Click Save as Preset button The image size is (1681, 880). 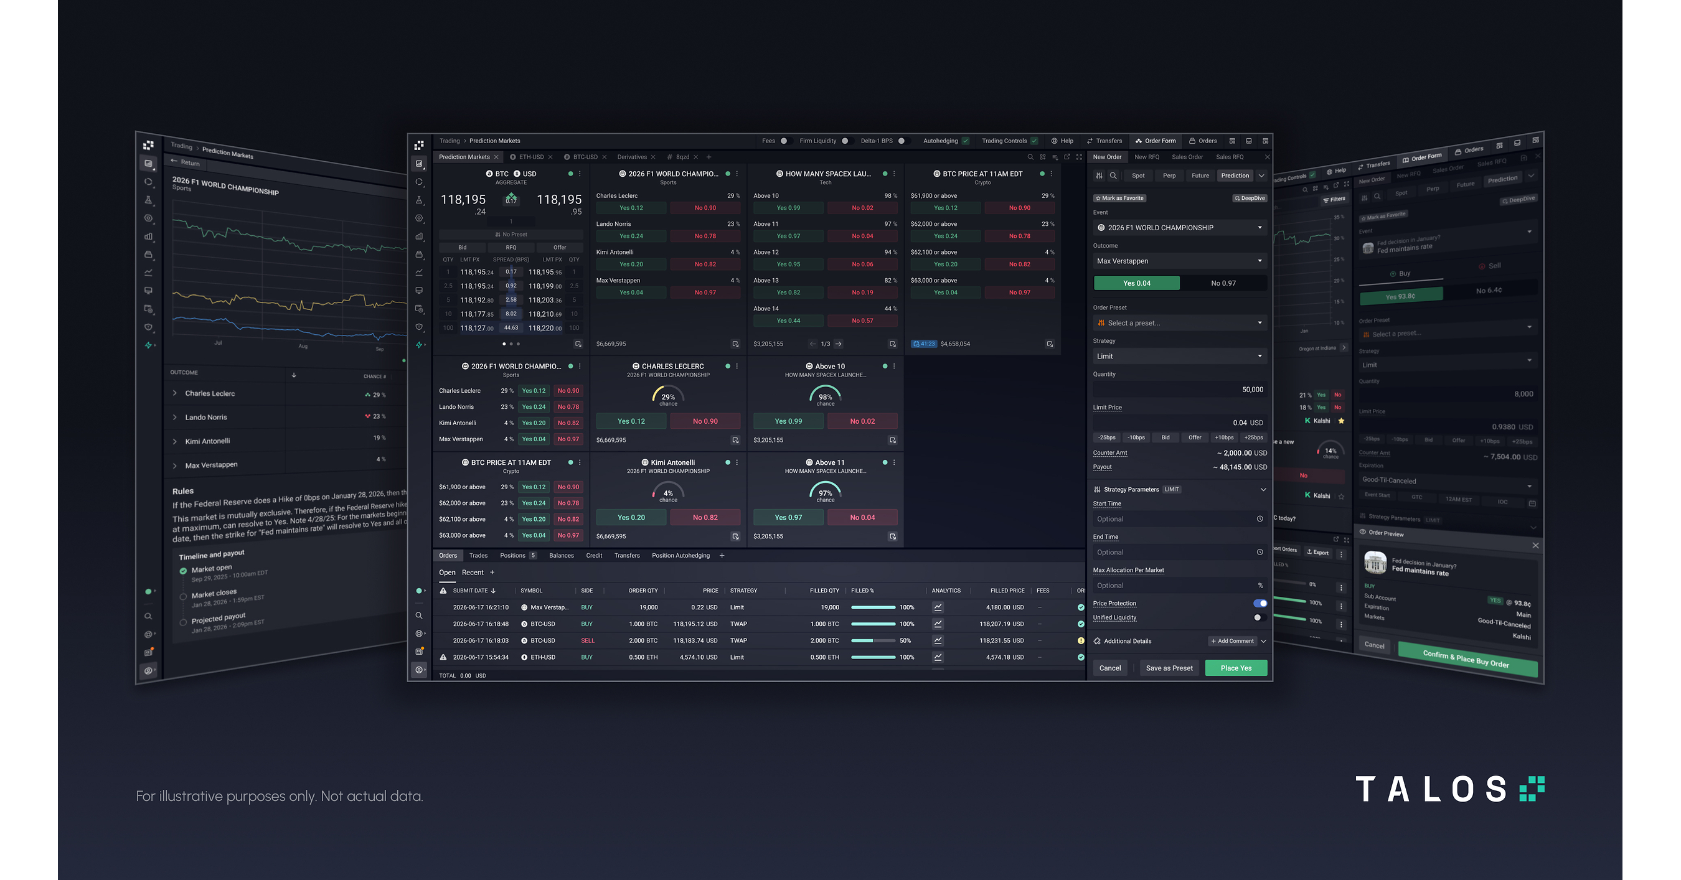[1169, 668]
